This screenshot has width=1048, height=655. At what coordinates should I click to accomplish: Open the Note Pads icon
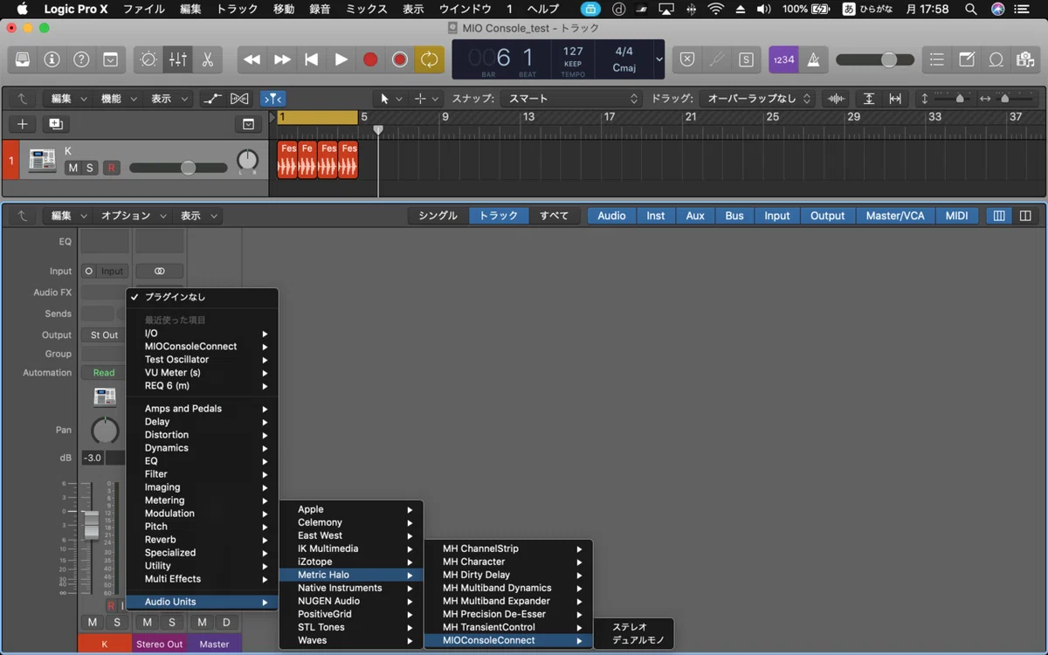pyautogui.click(x=967, y=59)
